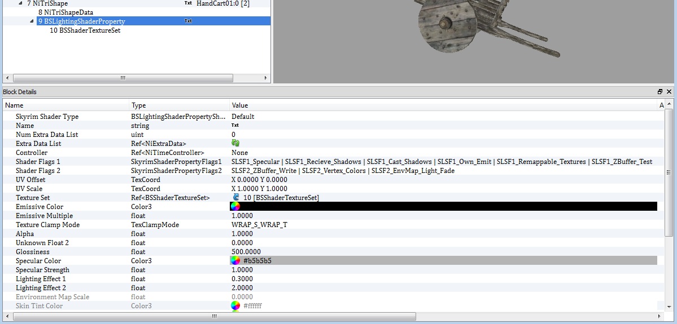Open the Specular Color wheel picker
Screen dimensions: 677x324
click(235, 261)
